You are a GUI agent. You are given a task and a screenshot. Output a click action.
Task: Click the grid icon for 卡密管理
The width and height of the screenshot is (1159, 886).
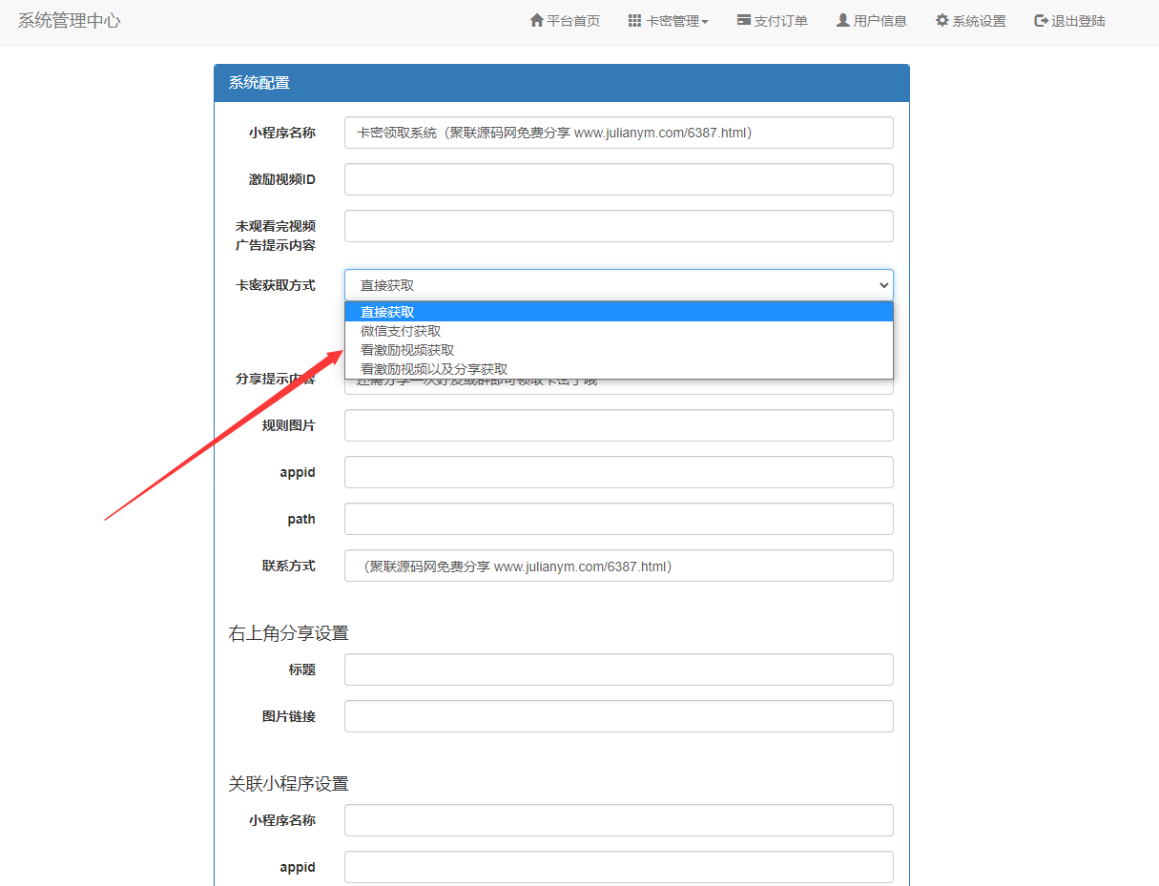[634, 21]
